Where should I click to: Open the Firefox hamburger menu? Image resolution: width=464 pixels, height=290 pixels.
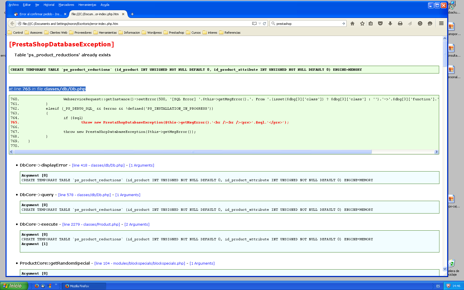point(441,23)
